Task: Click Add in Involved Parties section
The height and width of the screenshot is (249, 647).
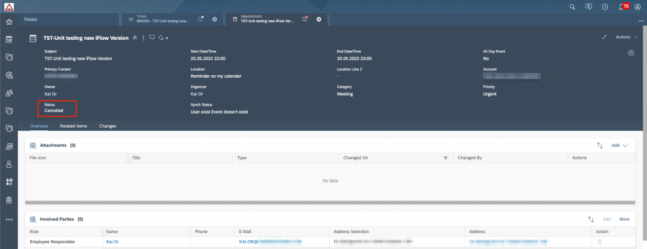Action: coord(607,219)
